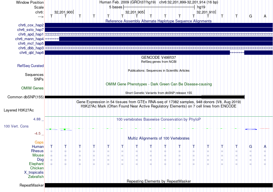Click the A base in ruler sequence
Viewport: 273px width, 192px height.
pos(265,16)
